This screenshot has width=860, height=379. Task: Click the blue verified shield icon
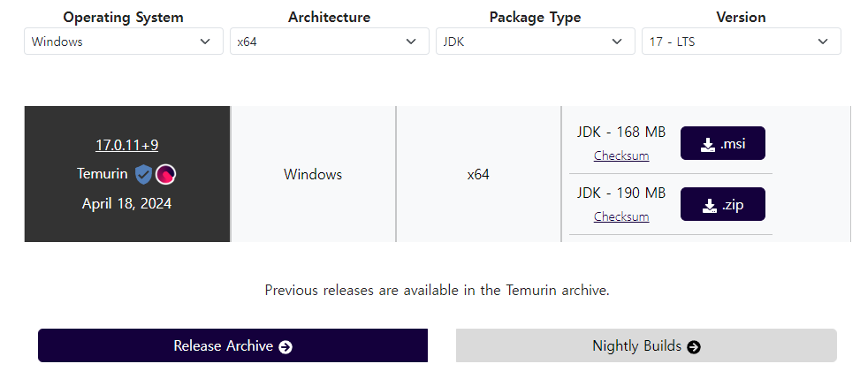[143, 174]
